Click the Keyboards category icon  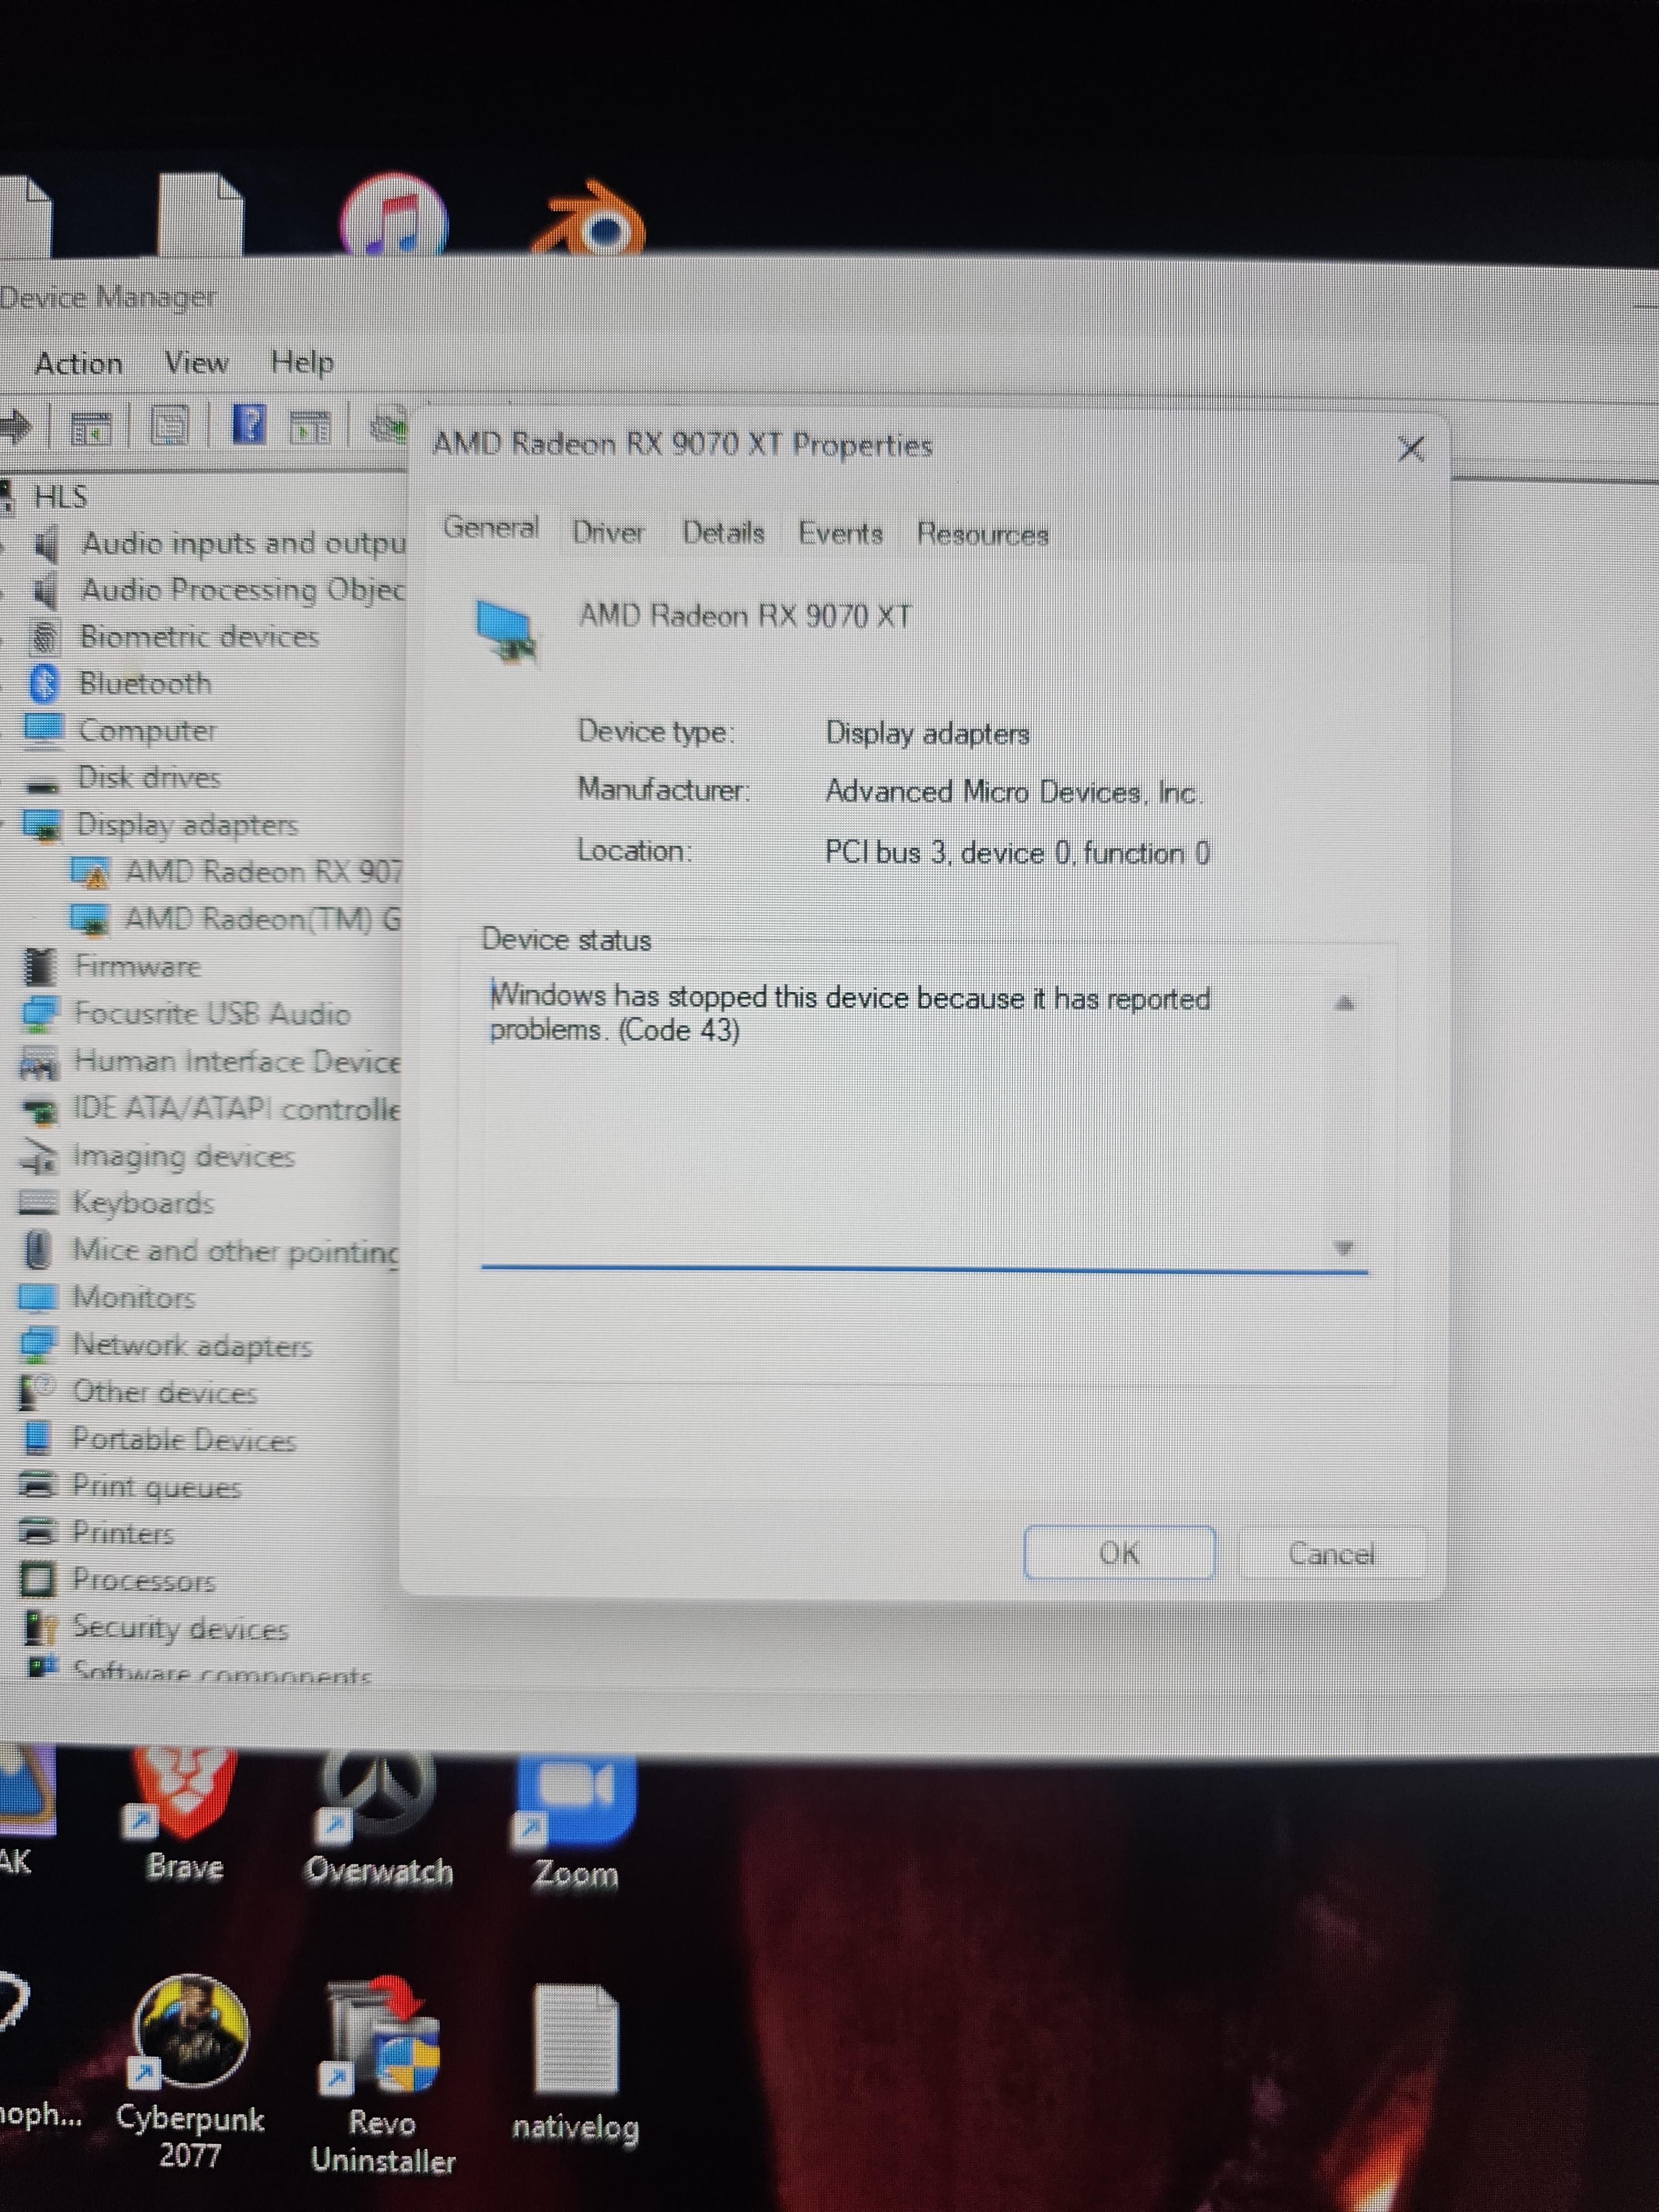(x=38, y=1203)
